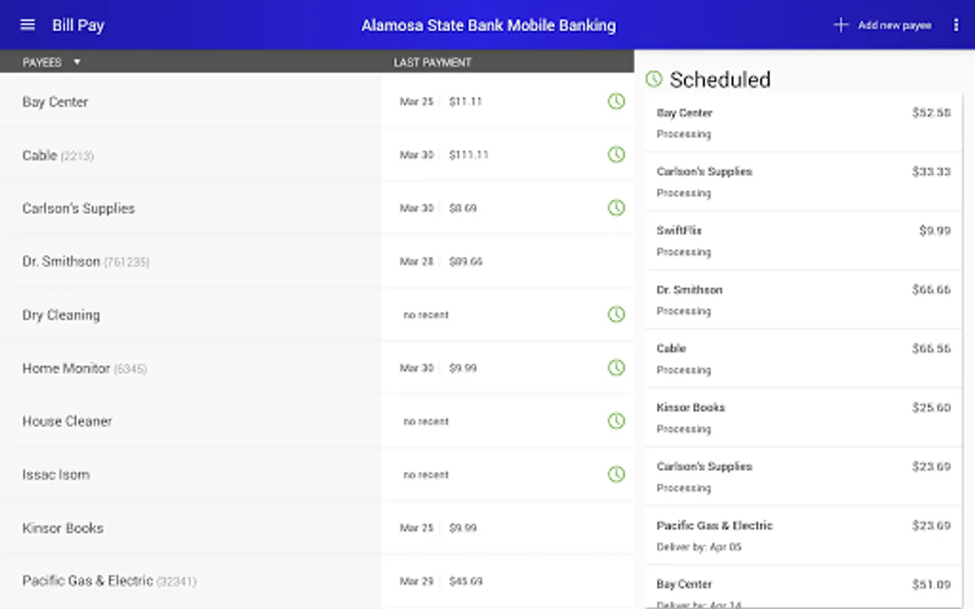Click the clock icon for Home Monitor
Screen dimensions: 975x609
click(x=616, y=368)
